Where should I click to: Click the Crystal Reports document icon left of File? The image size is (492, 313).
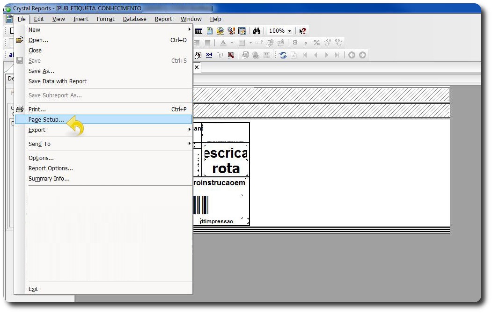pyautogui.click(x=9, y=19)
